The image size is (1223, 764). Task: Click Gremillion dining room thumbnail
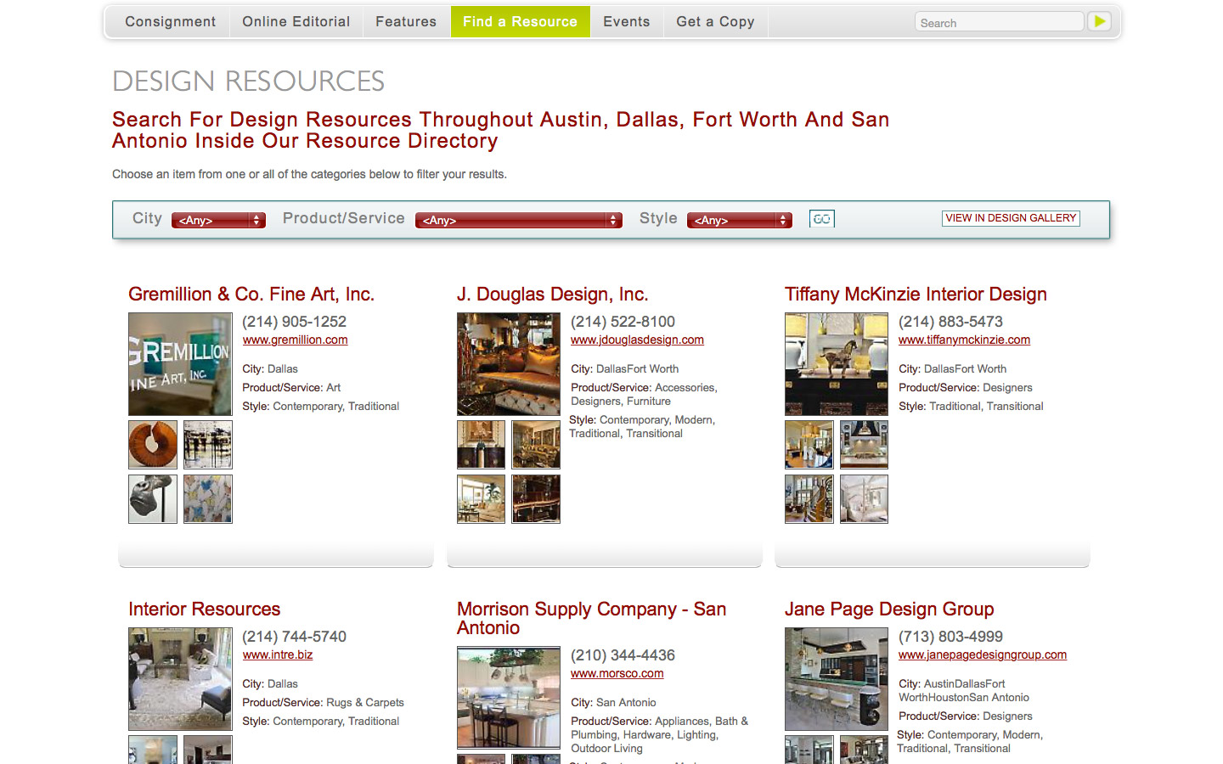208,445
